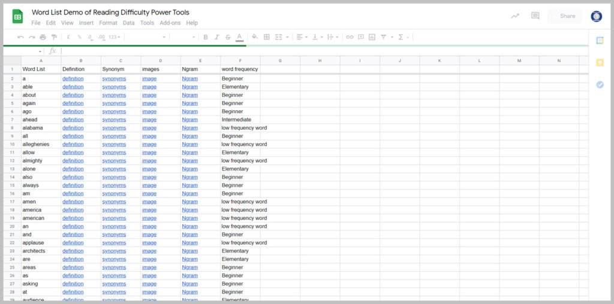The height and width of the screenshot is (304, 614).
Task: Open the Format menu
Action: [x=108, y=23]
